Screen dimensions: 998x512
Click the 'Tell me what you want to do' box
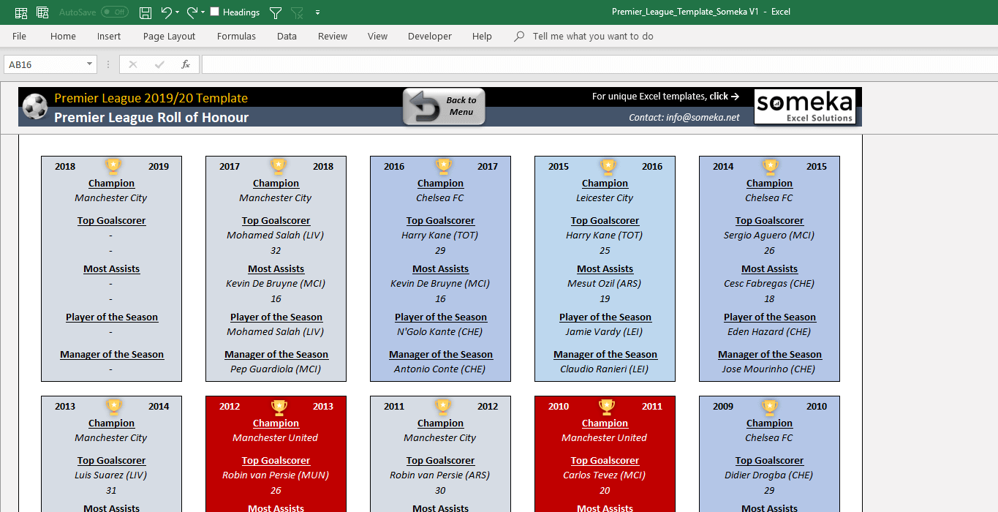coord(593,37)
